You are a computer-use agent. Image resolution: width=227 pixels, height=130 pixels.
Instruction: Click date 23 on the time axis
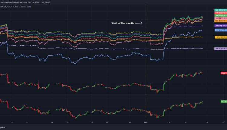pyautogui.click(x=91, y=122)
